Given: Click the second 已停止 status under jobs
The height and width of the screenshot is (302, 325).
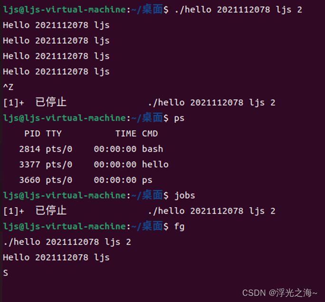Looking at the screenshot, I should 51,211.
